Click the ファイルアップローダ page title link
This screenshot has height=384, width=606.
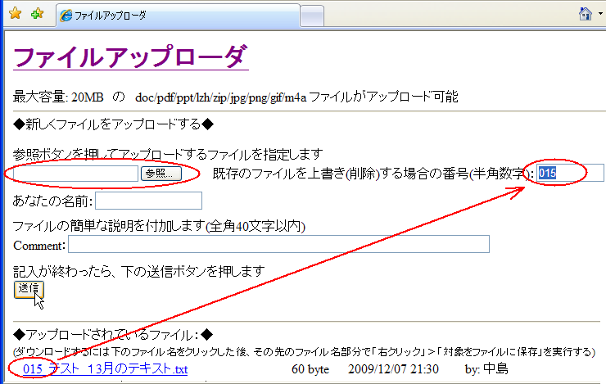(x=130, y=57)
